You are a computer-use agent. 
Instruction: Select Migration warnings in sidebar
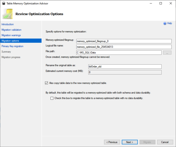pos(11,35)
